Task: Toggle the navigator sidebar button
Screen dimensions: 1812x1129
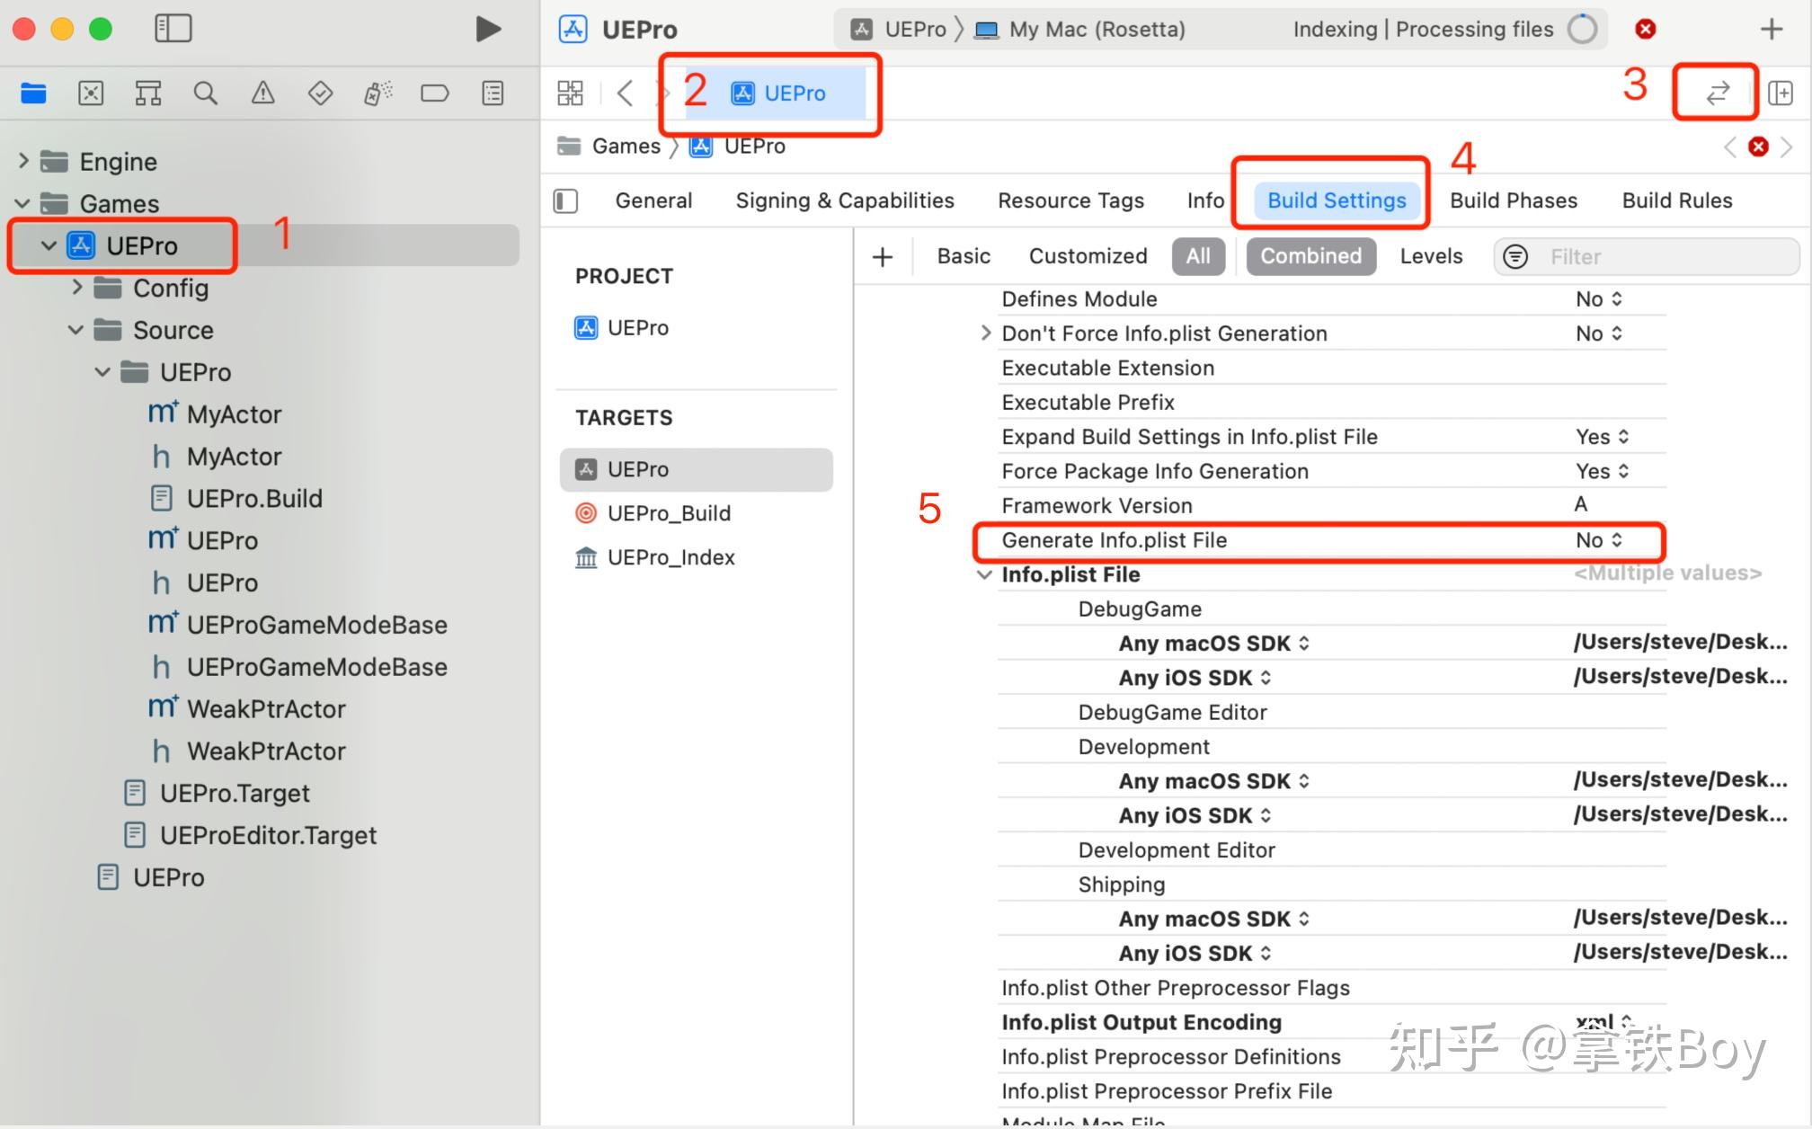Action: point(173,29)
